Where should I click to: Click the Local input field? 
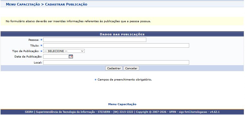(116, 62)
